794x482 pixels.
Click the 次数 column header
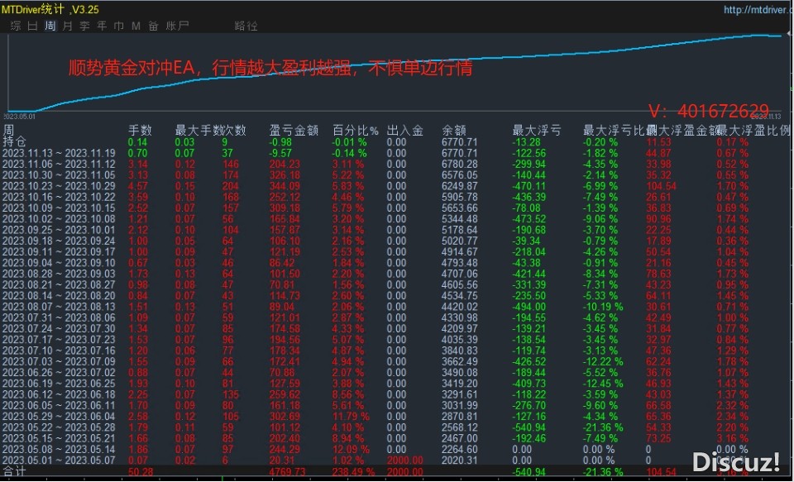pyautogui.click(x=234, y=131)
